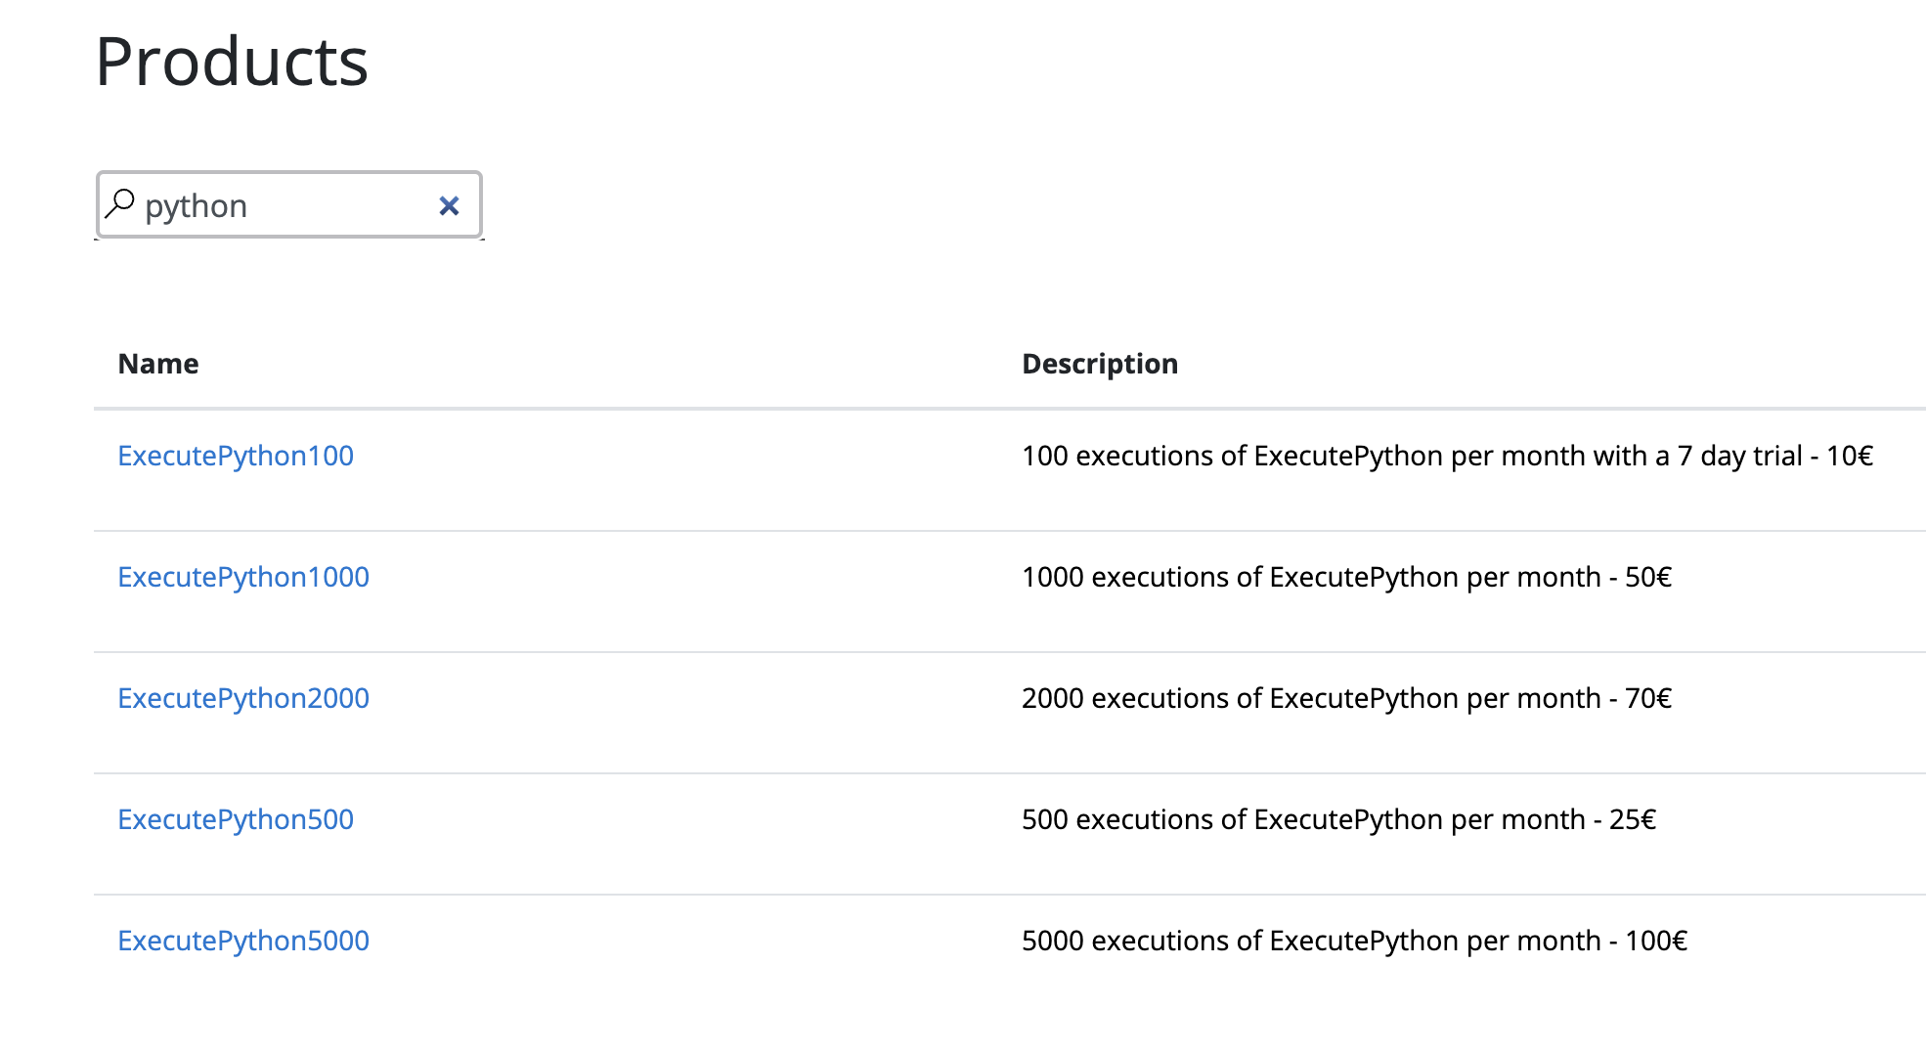Select the search text 'python'

[196, 205]
